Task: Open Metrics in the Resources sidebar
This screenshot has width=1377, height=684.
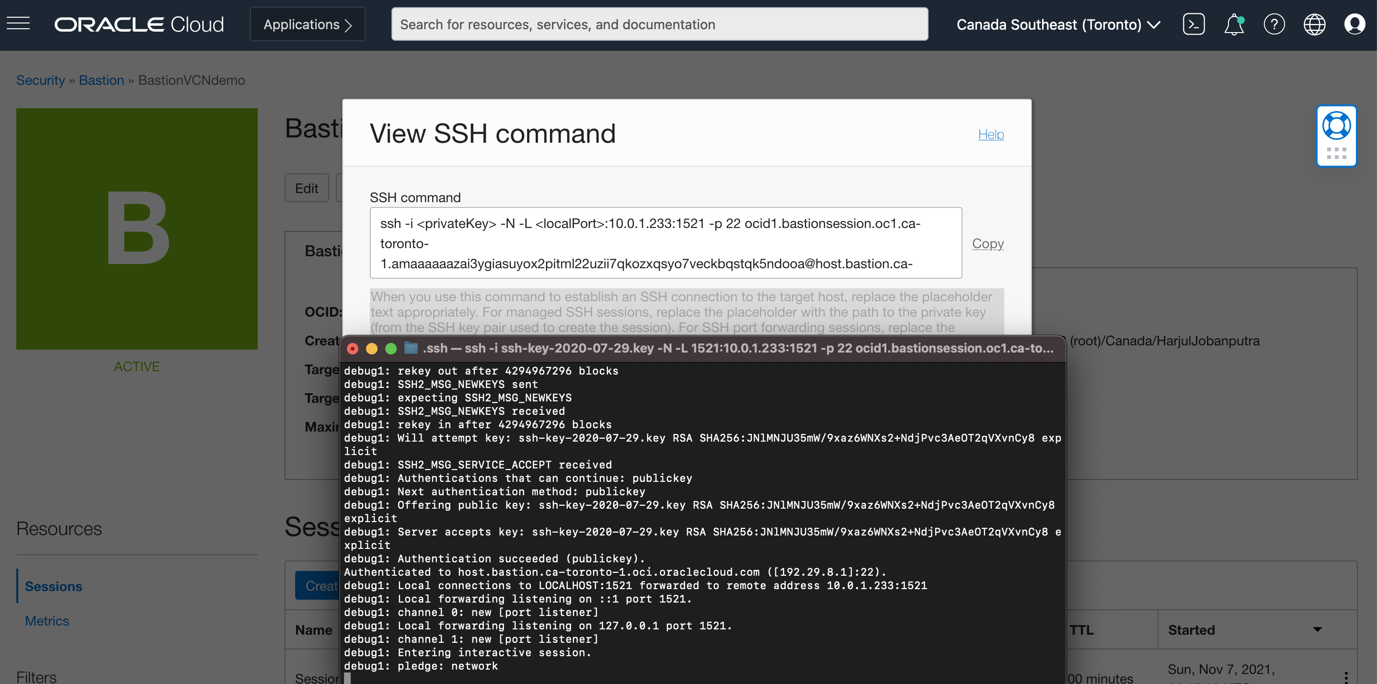Action: click(x=47, y=620)
